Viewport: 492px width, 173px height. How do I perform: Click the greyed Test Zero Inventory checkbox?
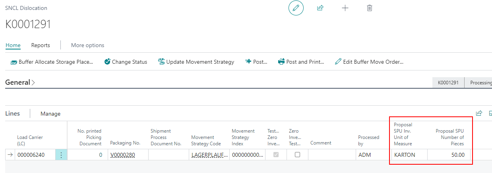pyautogui.click(x=276, y=155)
